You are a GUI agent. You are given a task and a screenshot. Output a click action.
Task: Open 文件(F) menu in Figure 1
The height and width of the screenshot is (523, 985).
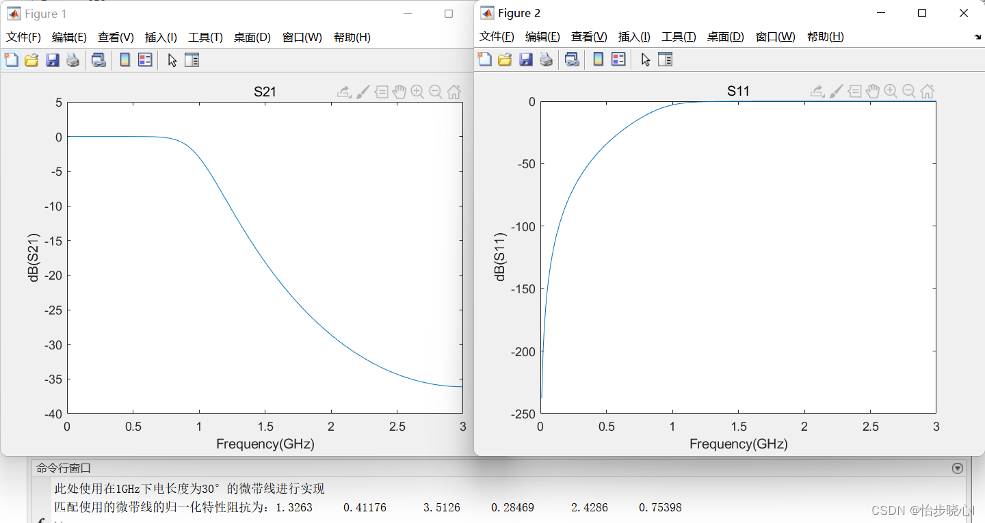pos(23,37)
